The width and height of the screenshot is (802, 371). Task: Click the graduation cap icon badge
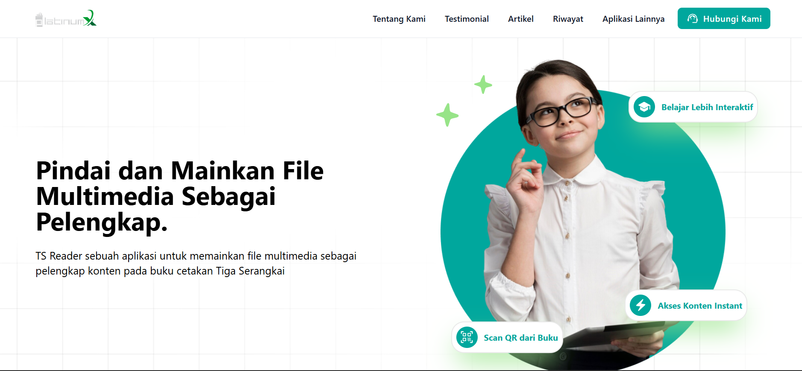pos(644,107)
